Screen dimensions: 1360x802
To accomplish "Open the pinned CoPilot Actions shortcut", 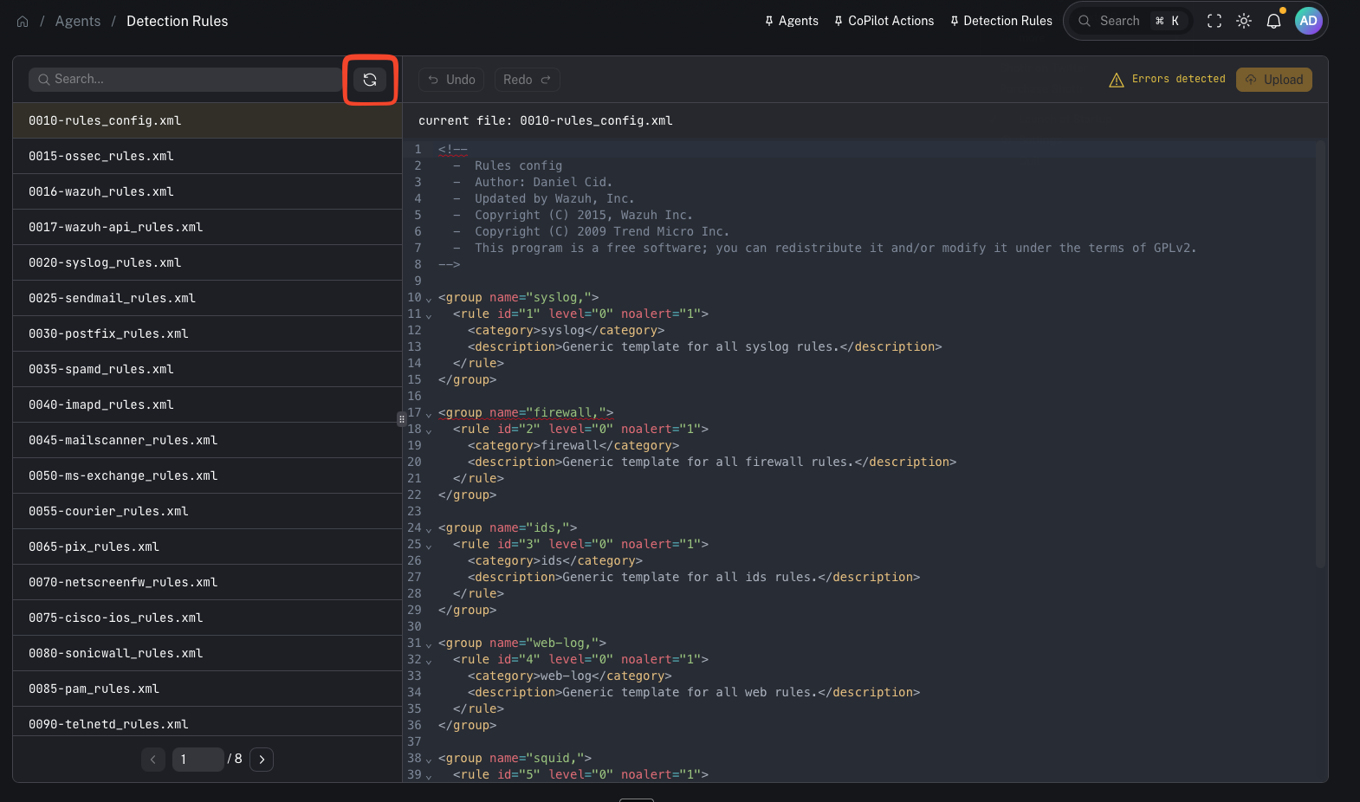I will click(x=884, y=21).
